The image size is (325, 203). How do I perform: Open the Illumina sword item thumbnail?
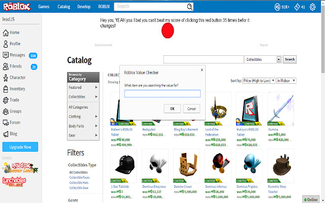coord(281,109)
